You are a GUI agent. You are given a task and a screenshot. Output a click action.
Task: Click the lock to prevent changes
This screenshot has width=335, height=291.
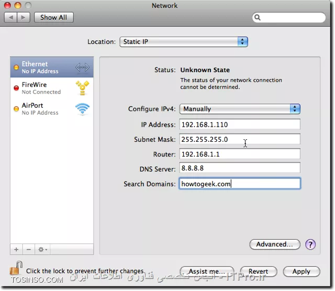[16, 268]
